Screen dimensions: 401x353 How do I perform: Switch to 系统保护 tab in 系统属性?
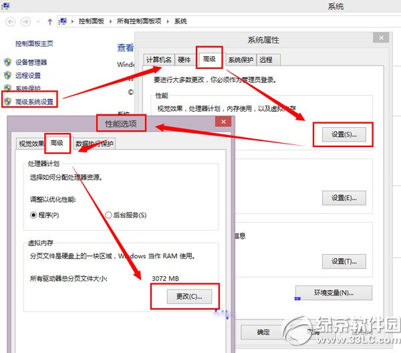click(x=241, y=60)
